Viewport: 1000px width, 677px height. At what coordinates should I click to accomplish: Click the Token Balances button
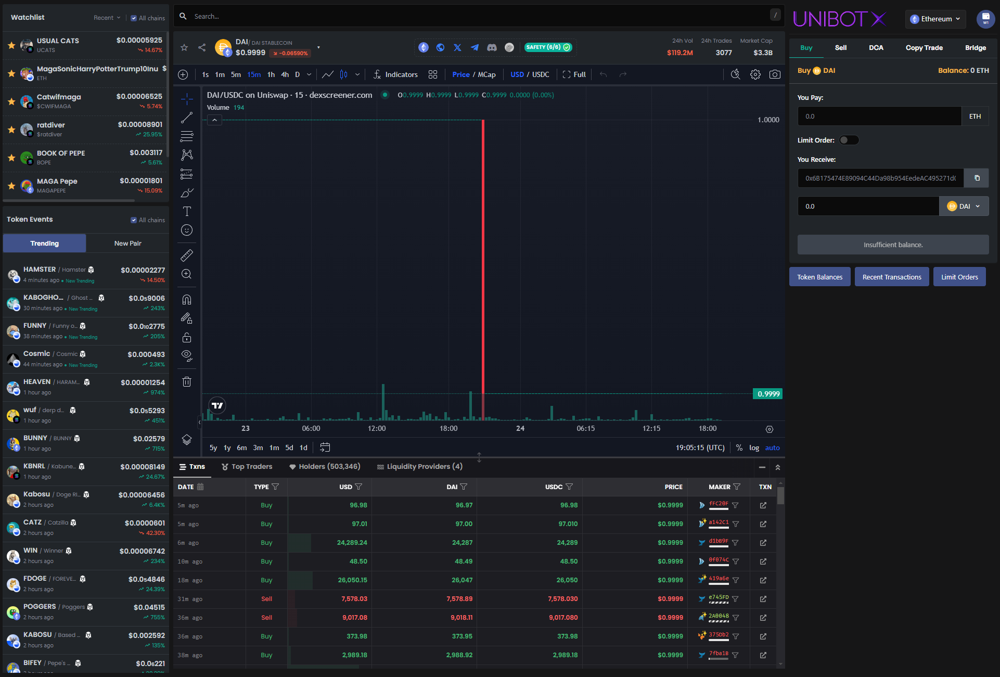(819, 277)
